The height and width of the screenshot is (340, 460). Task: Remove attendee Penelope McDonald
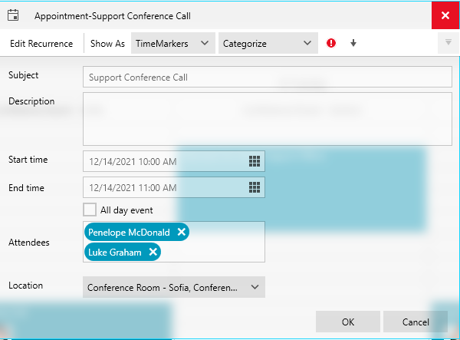(x=181, y=232)
